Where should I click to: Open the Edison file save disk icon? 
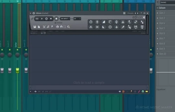[x=35, y=27]
